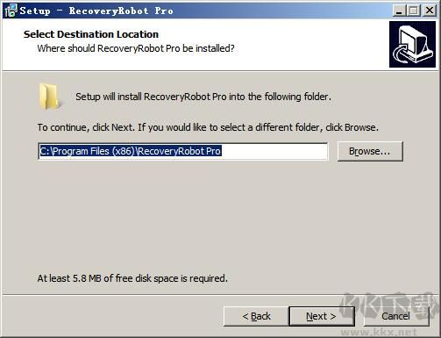Screen dimensions: 441x338
Task: Open the Browse folder dialog
Action: 370,151
